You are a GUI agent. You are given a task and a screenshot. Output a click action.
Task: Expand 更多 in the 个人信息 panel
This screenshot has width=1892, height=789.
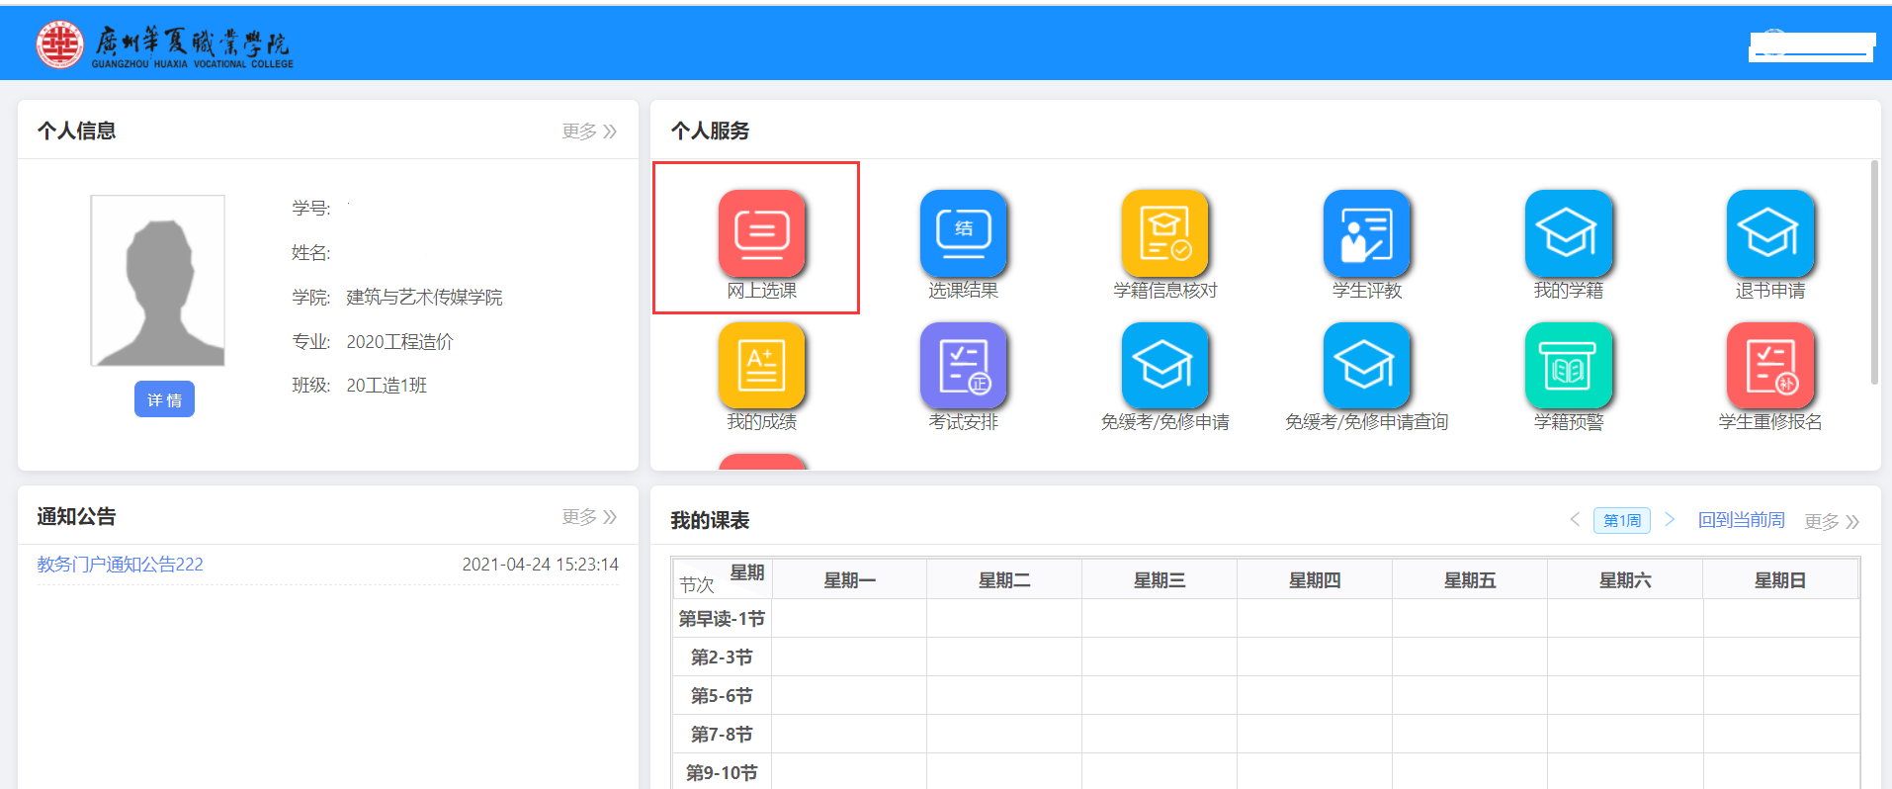coord(589,131)
